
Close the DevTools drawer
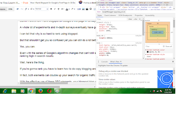coord(173,62)
